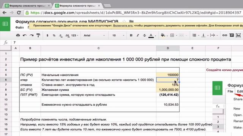The width and height of the screenshot is (243, 136).
Task: Select the cell showing 1,000,000.00
Action: click(168, 90)
